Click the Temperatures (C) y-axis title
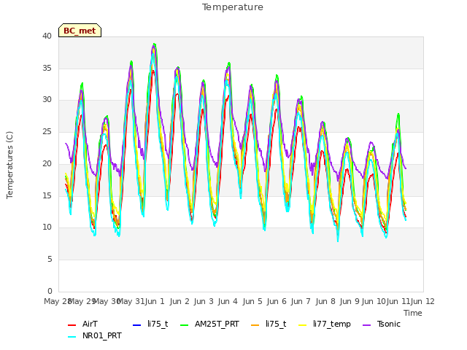Viewport: 467px width, 350px height. [9, 165]
